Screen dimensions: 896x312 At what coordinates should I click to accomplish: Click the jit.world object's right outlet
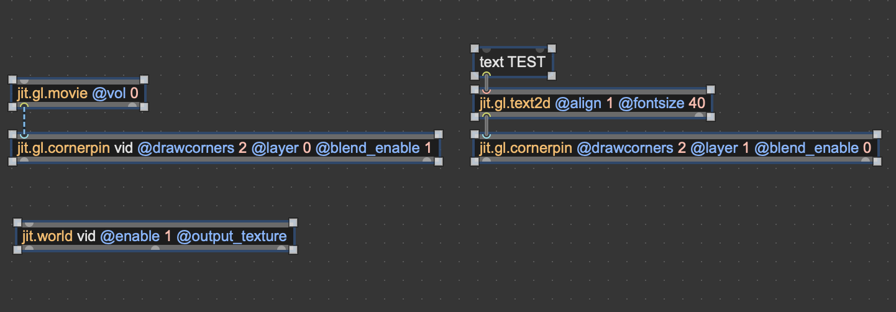point(282,249)
